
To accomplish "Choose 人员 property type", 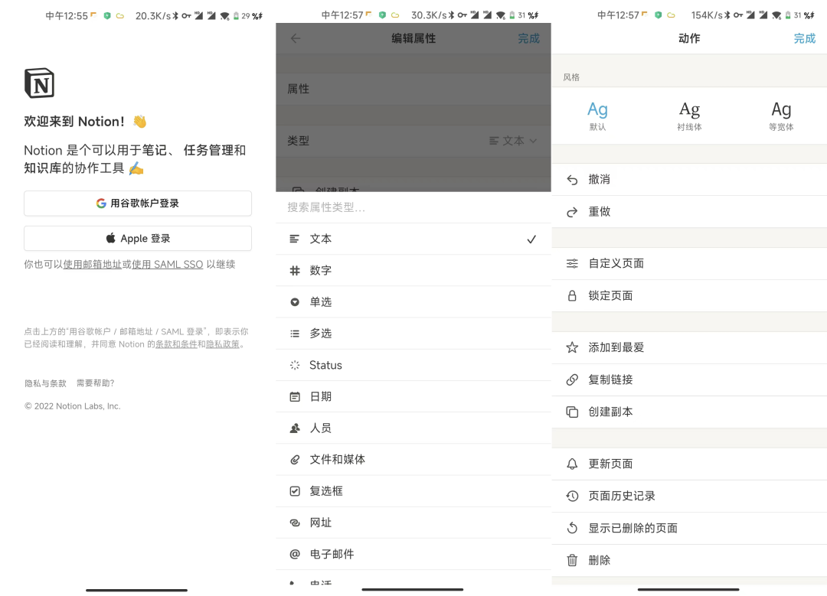I will coord(413,428).
